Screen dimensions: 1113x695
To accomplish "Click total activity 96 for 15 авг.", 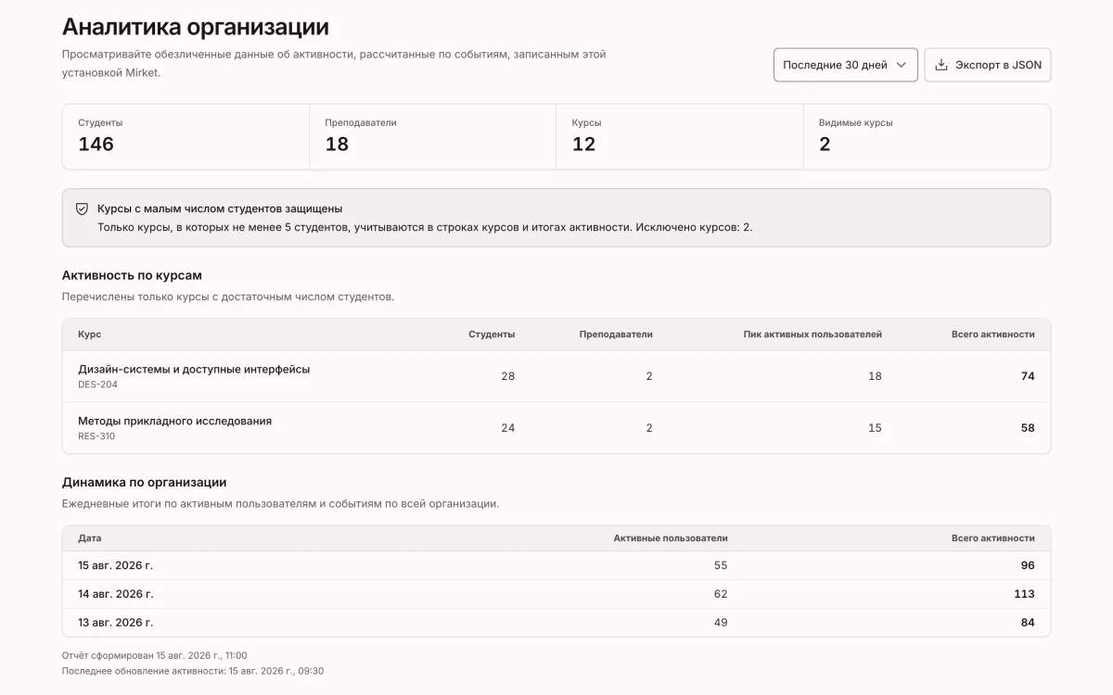I will tap(1028, 565).
